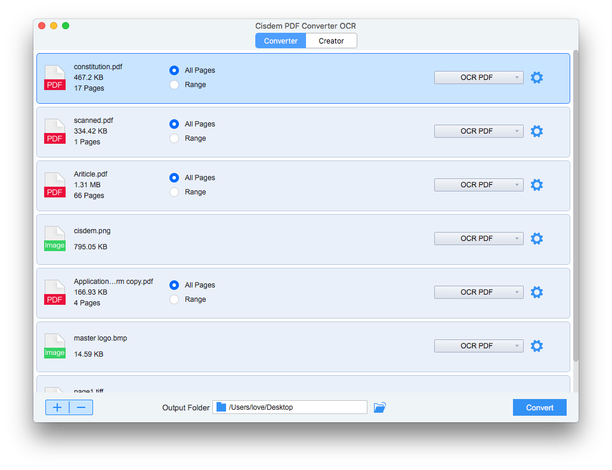Click the Image file icon of master logo.bmp
The height and width of the screenshot is (470, 612).
click(55, 346)
